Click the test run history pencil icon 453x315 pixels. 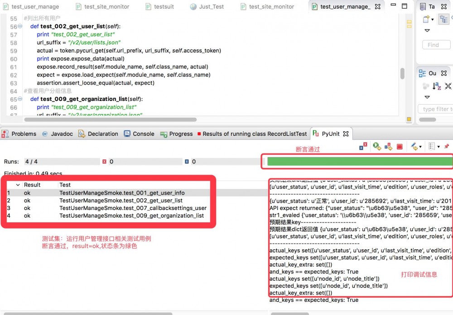tap(414, 146)
